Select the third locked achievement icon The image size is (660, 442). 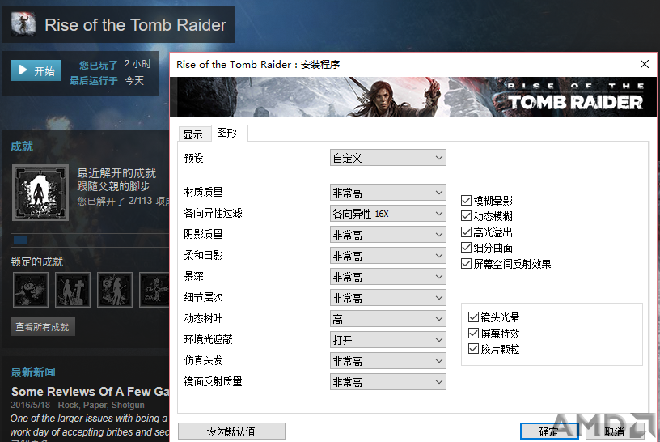(115, 290)
